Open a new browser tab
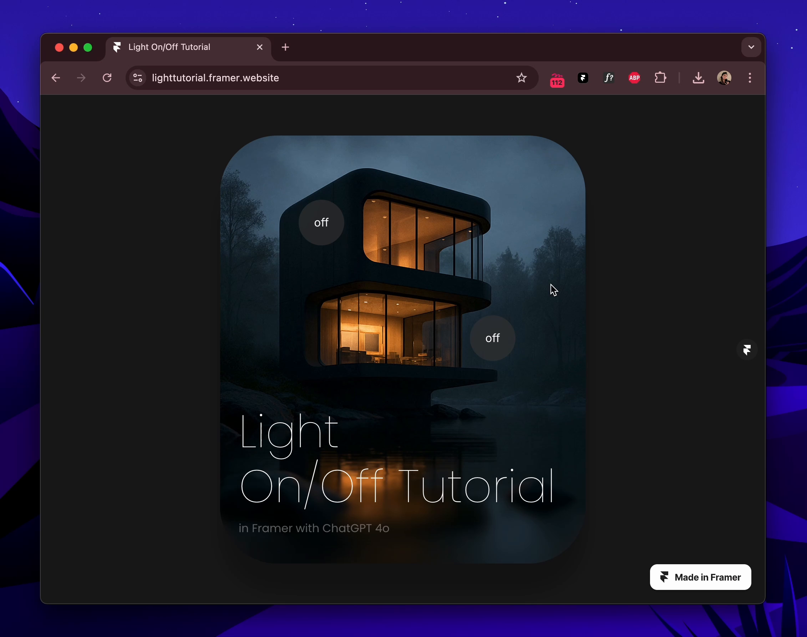Screen dimensions: 807x637 pos(285,47)
